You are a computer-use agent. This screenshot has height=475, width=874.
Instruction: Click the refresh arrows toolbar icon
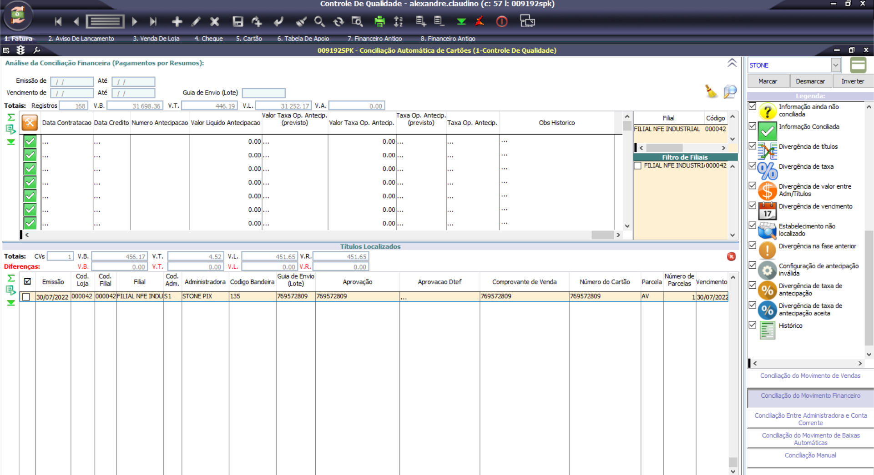(338, 21)
